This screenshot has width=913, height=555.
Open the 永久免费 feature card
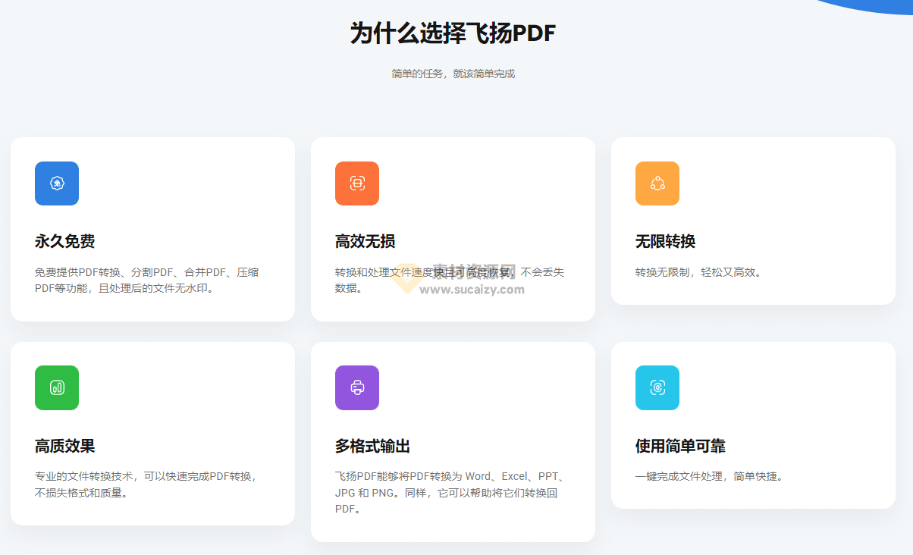[152, 227]
